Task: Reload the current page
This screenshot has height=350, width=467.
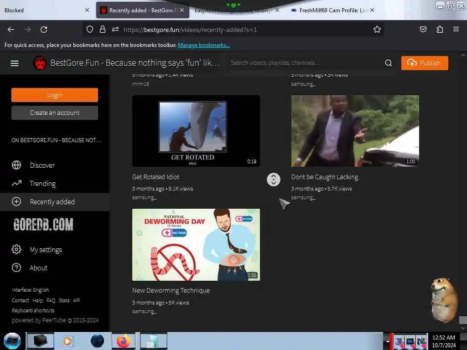Action: 44,30
